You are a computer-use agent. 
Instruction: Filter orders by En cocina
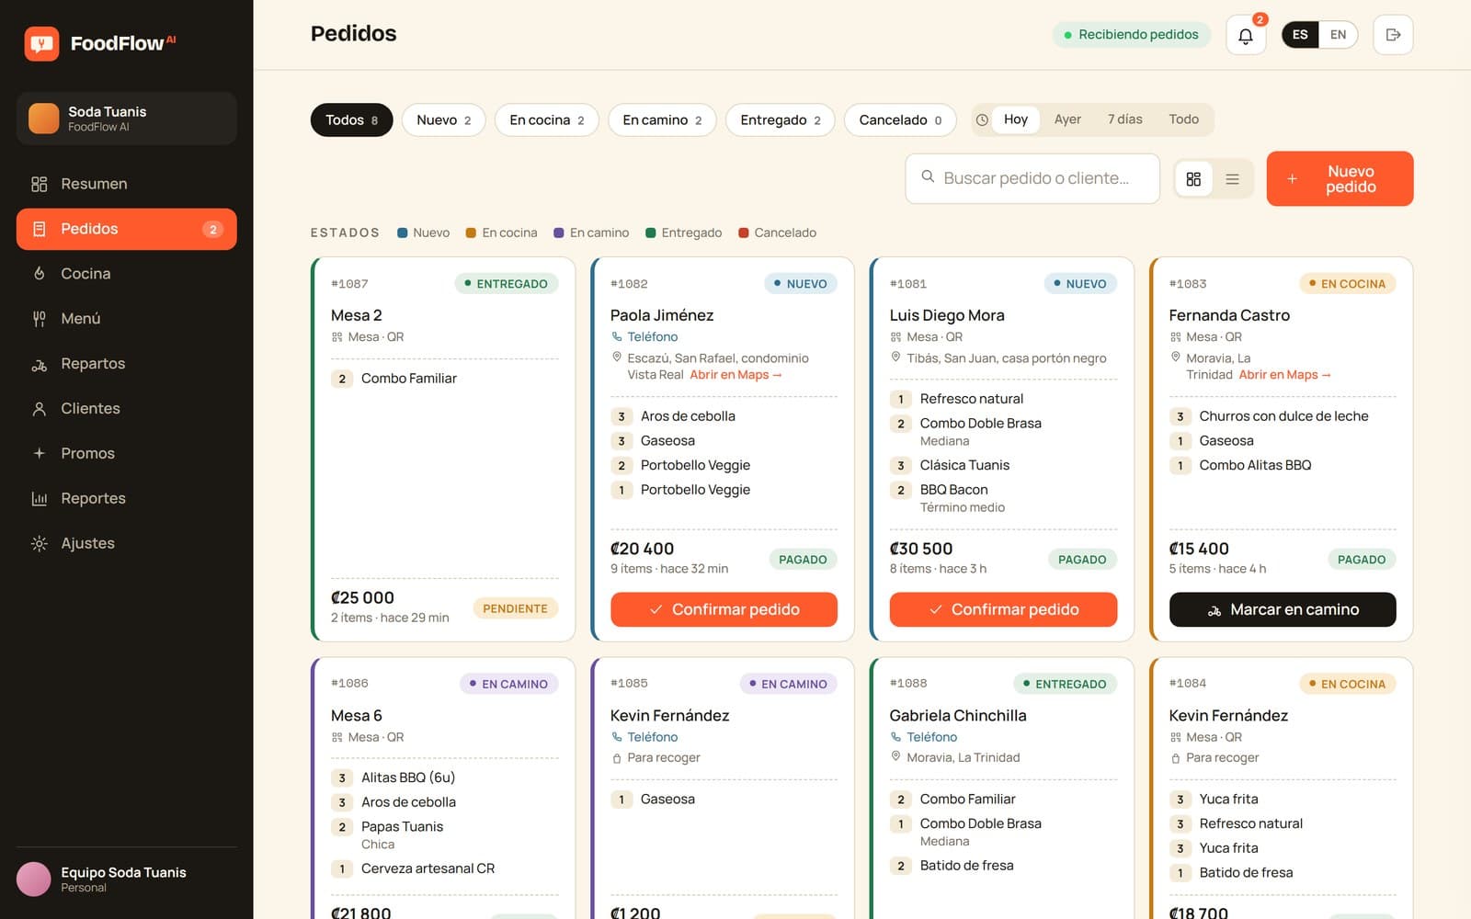(x=547, y=120)
